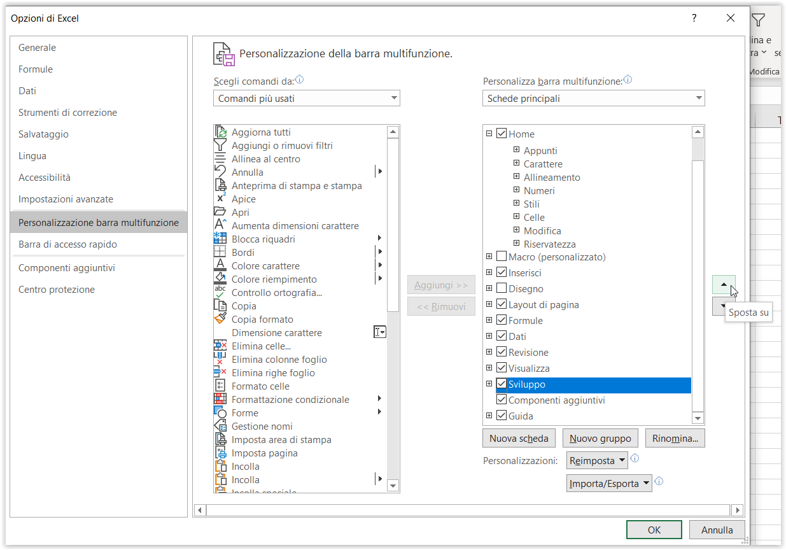Click the help question mark in title bar
The width and height of the screenshot is (786, 550).
694,18
